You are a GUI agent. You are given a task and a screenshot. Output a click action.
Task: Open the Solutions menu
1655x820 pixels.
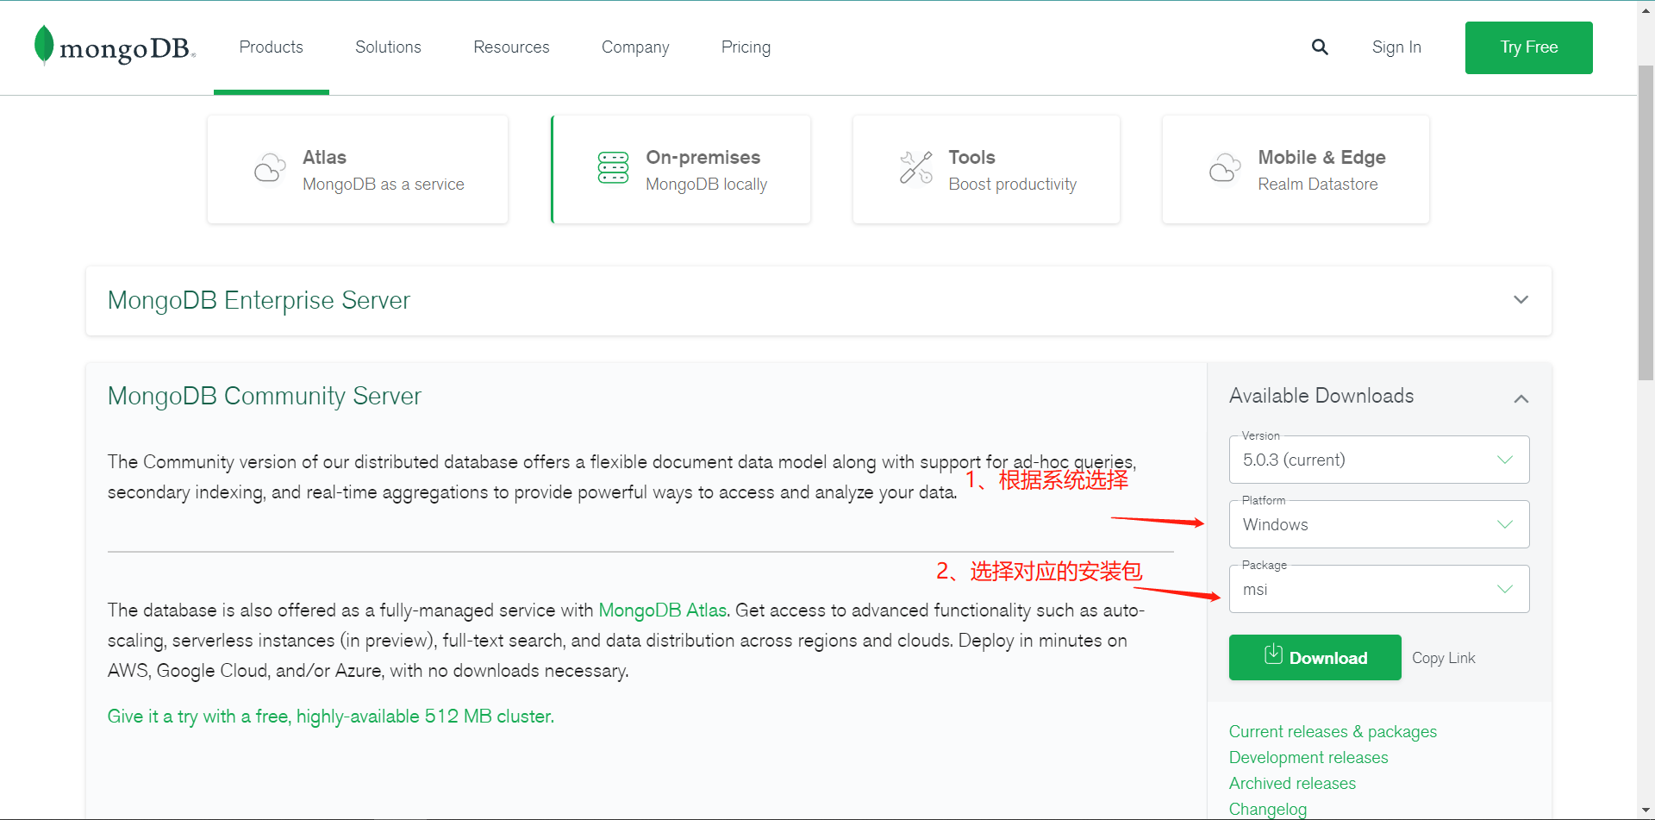(388, 47)
